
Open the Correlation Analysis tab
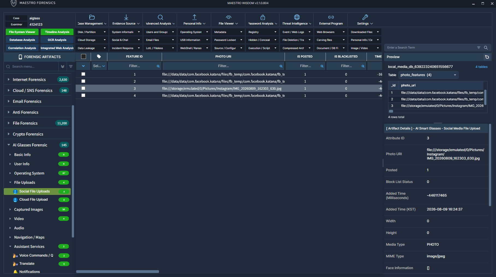click(x=22, y=48)
